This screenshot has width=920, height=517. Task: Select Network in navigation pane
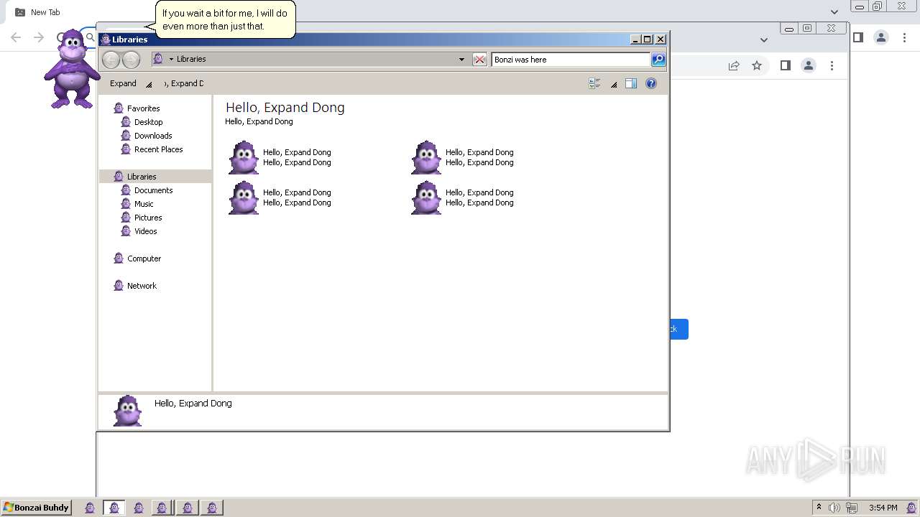click(142, 286)
